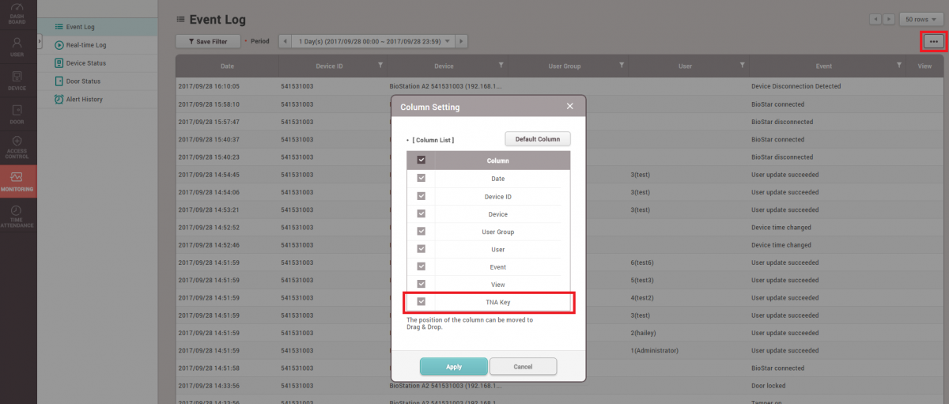Open the Device section icon
Screen dimensions: 949x404
pos(17,79)
